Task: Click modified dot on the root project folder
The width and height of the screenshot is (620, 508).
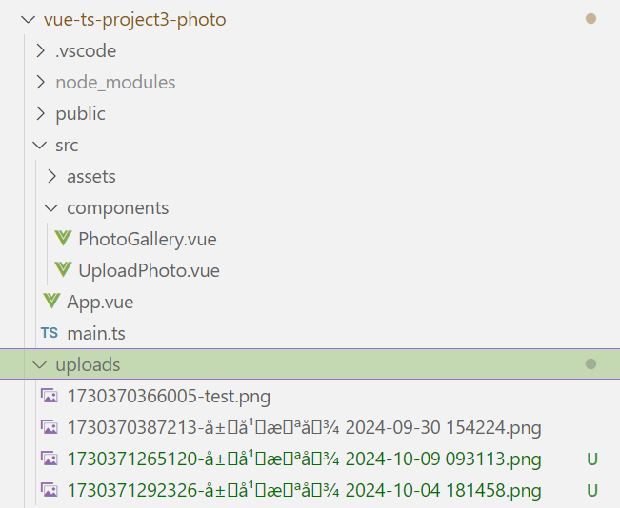Action: pos(590,19)
